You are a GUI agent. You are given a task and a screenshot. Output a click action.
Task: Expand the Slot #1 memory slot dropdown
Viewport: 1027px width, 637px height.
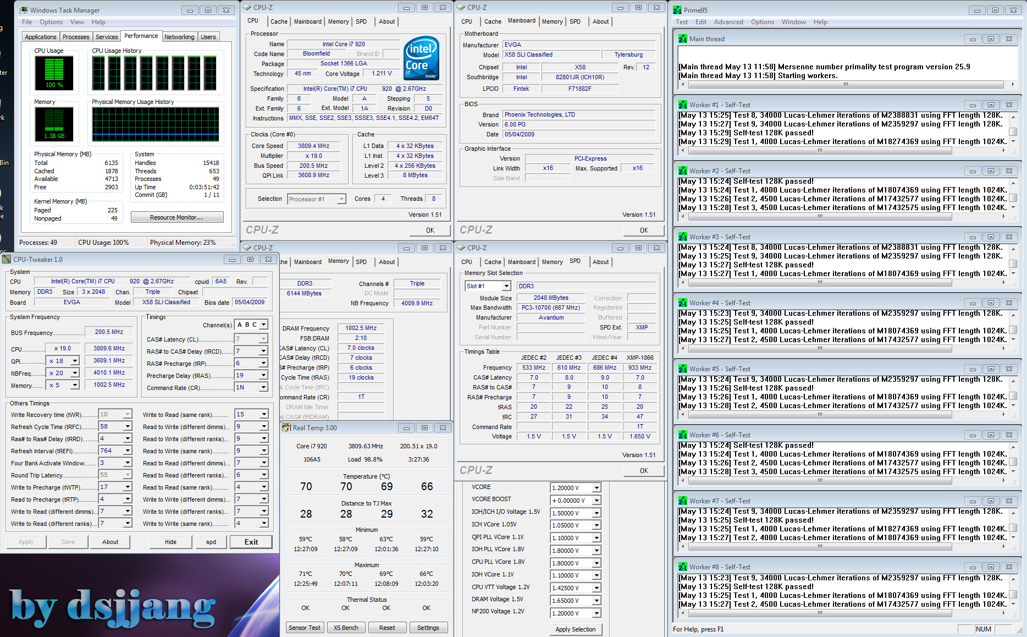point(506,286)
